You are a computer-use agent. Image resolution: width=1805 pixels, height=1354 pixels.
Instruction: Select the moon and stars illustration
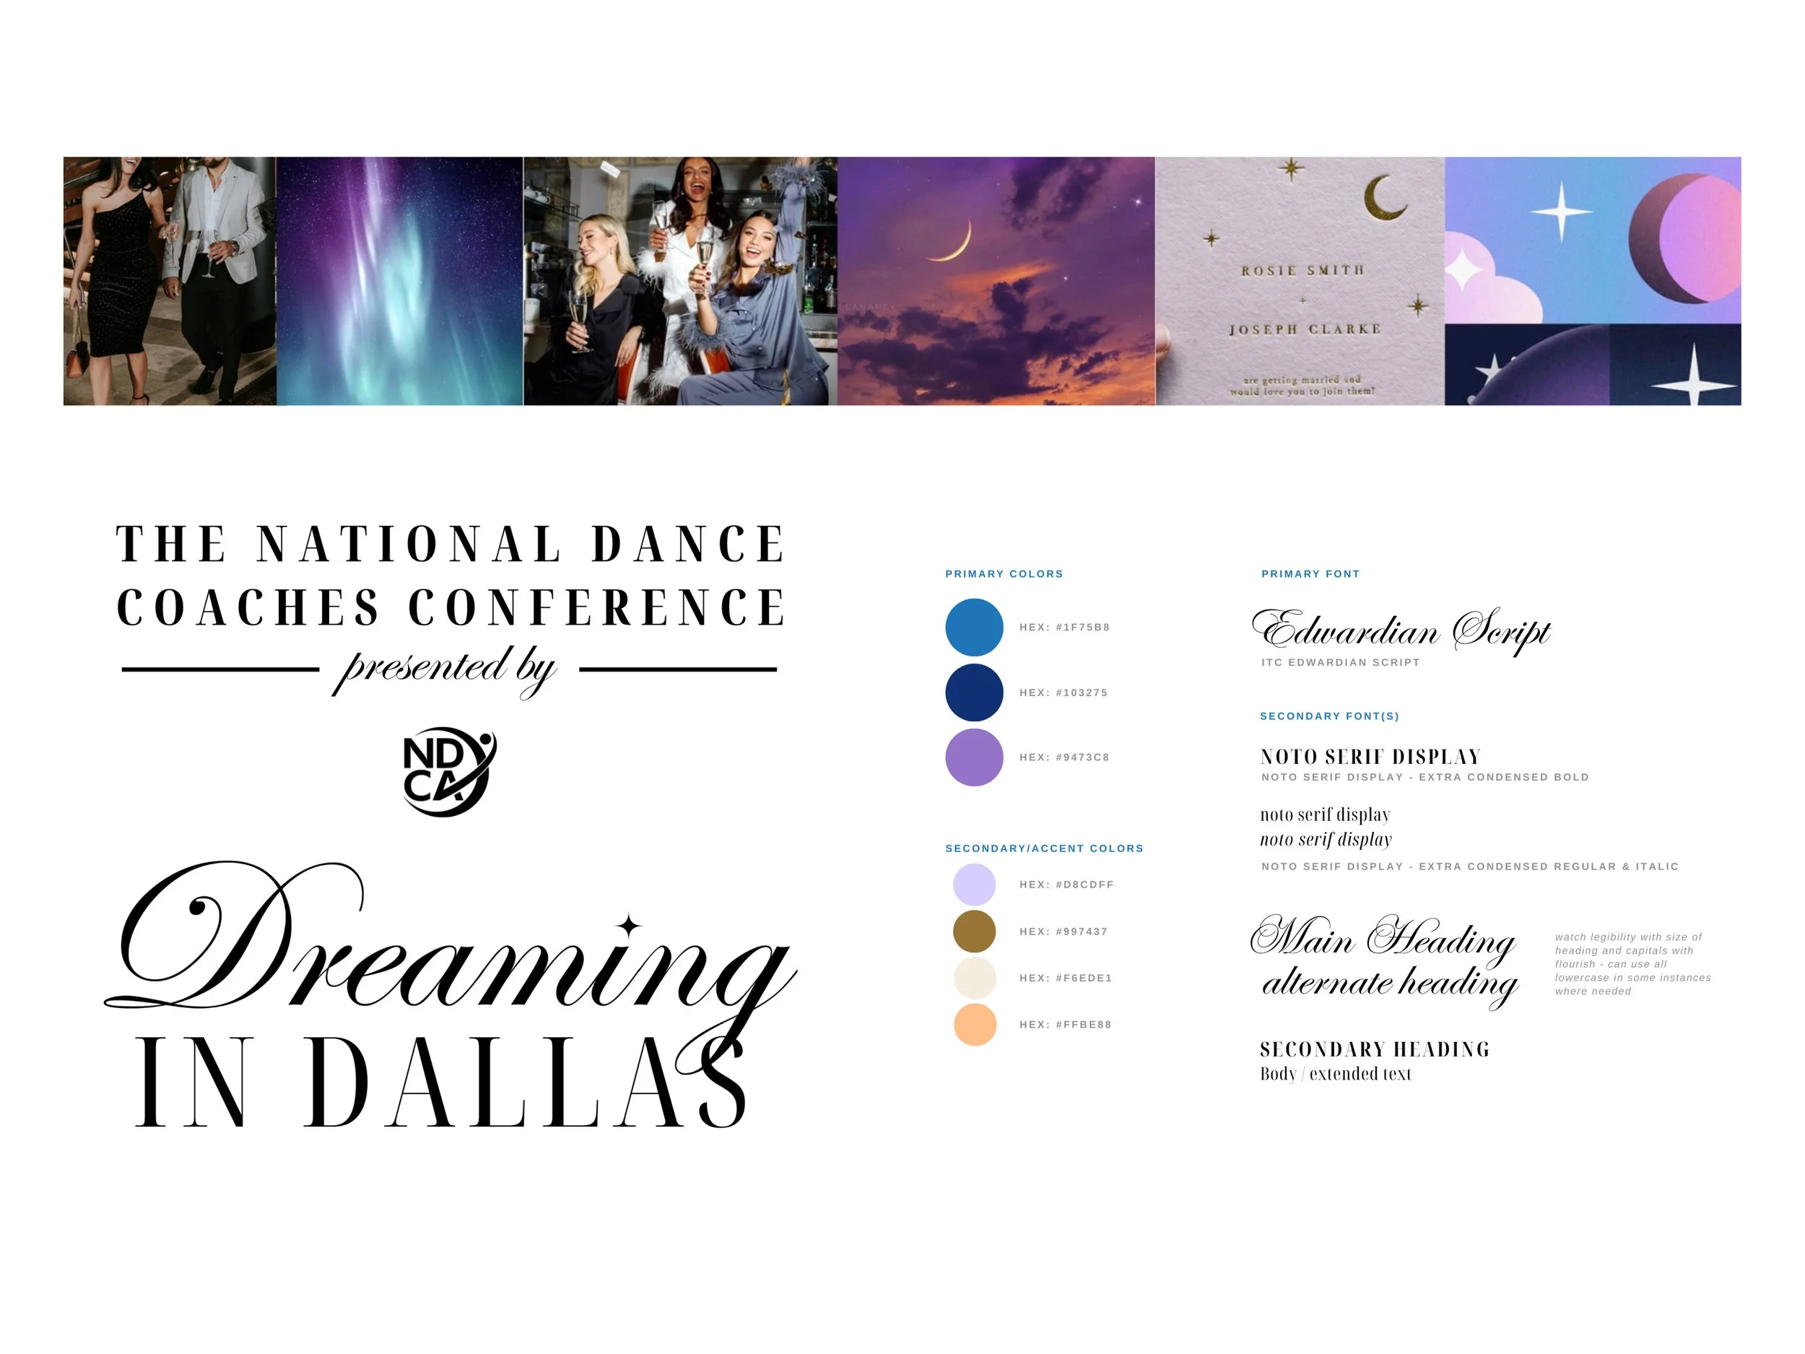pyautogui.click(x=1592, y=281)
